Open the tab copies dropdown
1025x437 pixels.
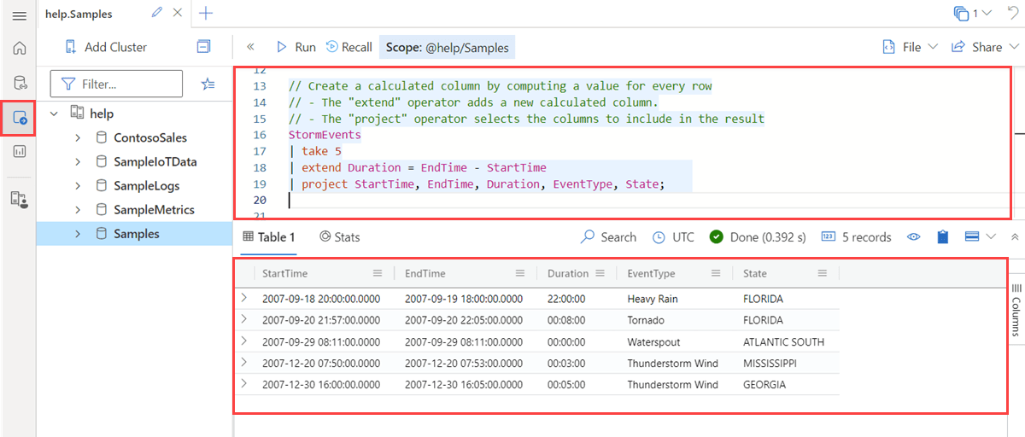point(973,13)
